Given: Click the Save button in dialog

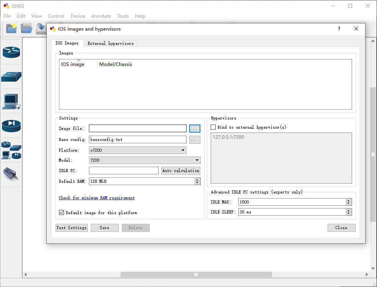Looking at the screenshot, I should (x=105, y=228).
